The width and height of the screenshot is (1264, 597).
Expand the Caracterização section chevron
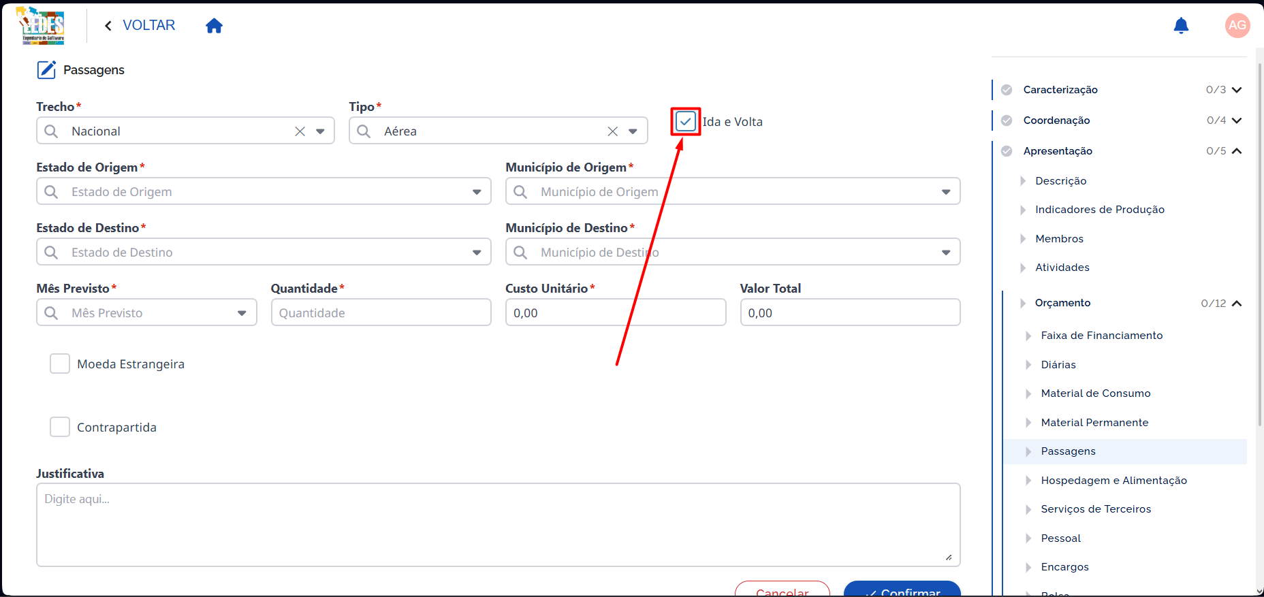1237,90
